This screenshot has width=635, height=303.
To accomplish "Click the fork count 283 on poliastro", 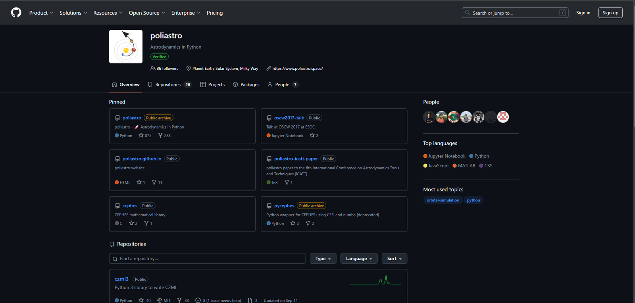I will [x=164, y=136].
